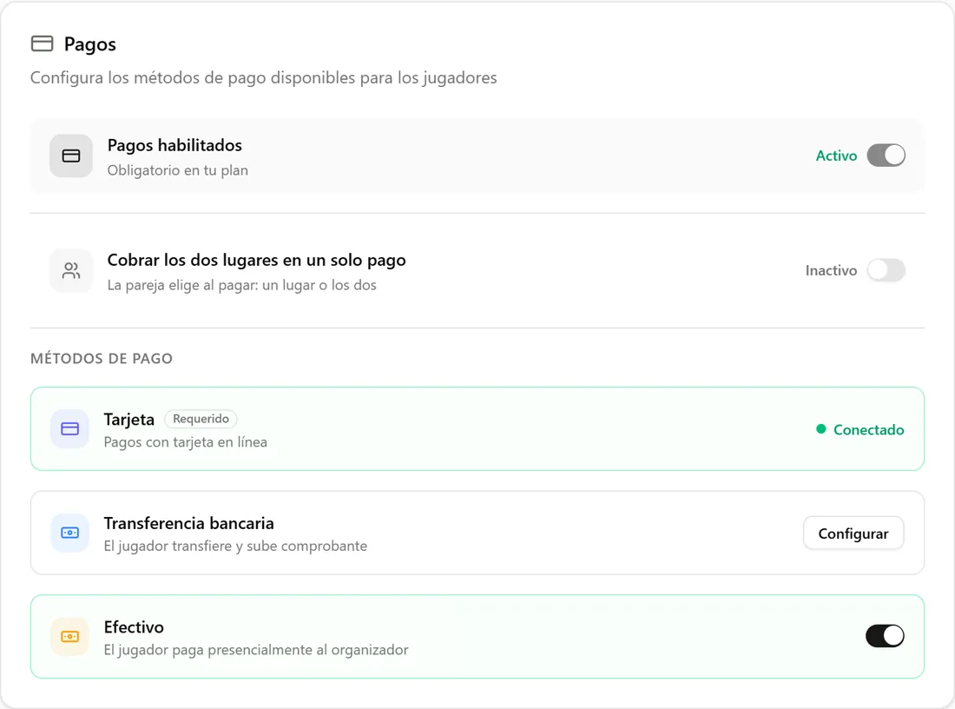Click the 'Pagos habilitados' title
This screenshot has height=709, width=955.
pyautogui.click(x=175, y=145)
